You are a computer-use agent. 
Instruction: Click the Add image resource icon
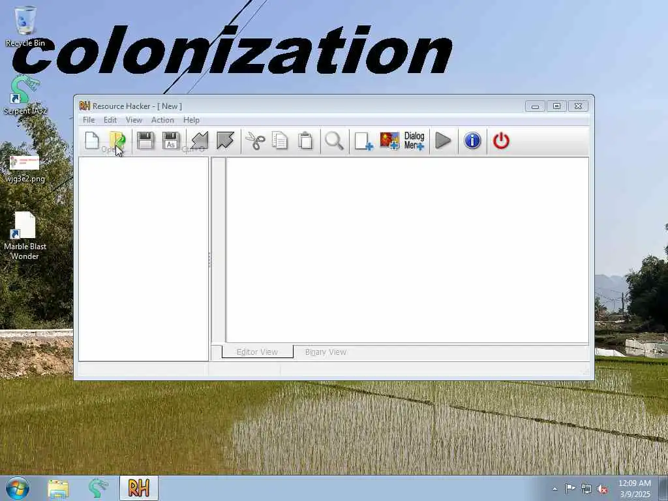pos(389,141)
